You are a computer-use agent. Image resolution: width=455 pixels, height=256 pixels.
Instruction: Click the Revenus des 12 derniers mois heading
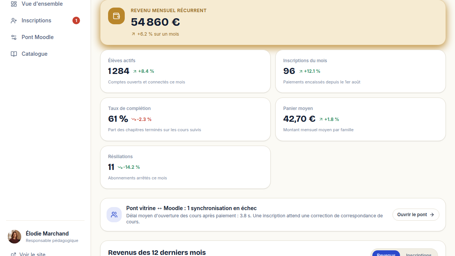[157, 253]
